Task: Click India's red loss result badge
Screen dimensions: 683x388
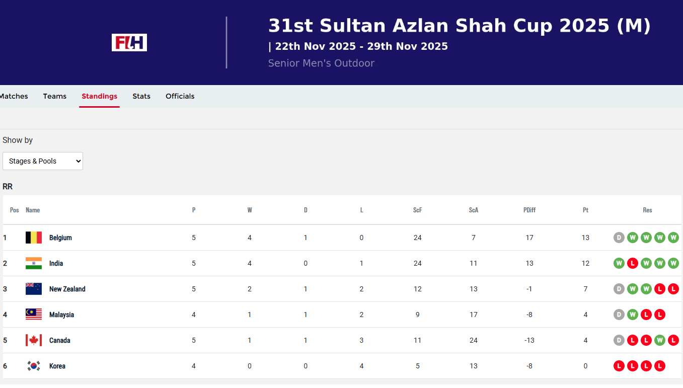Action: coord(633,263)
